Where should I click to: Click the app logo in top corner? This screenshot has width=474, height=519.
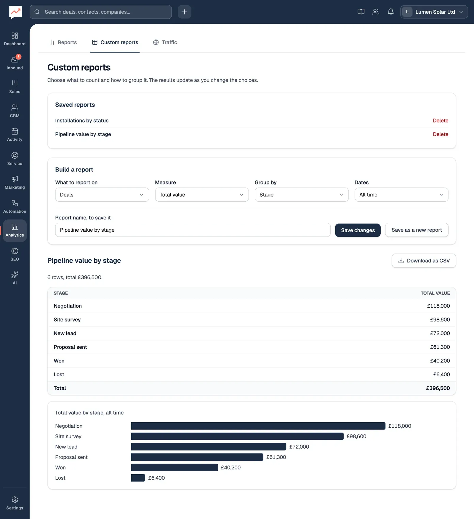(x=15, y=12)
